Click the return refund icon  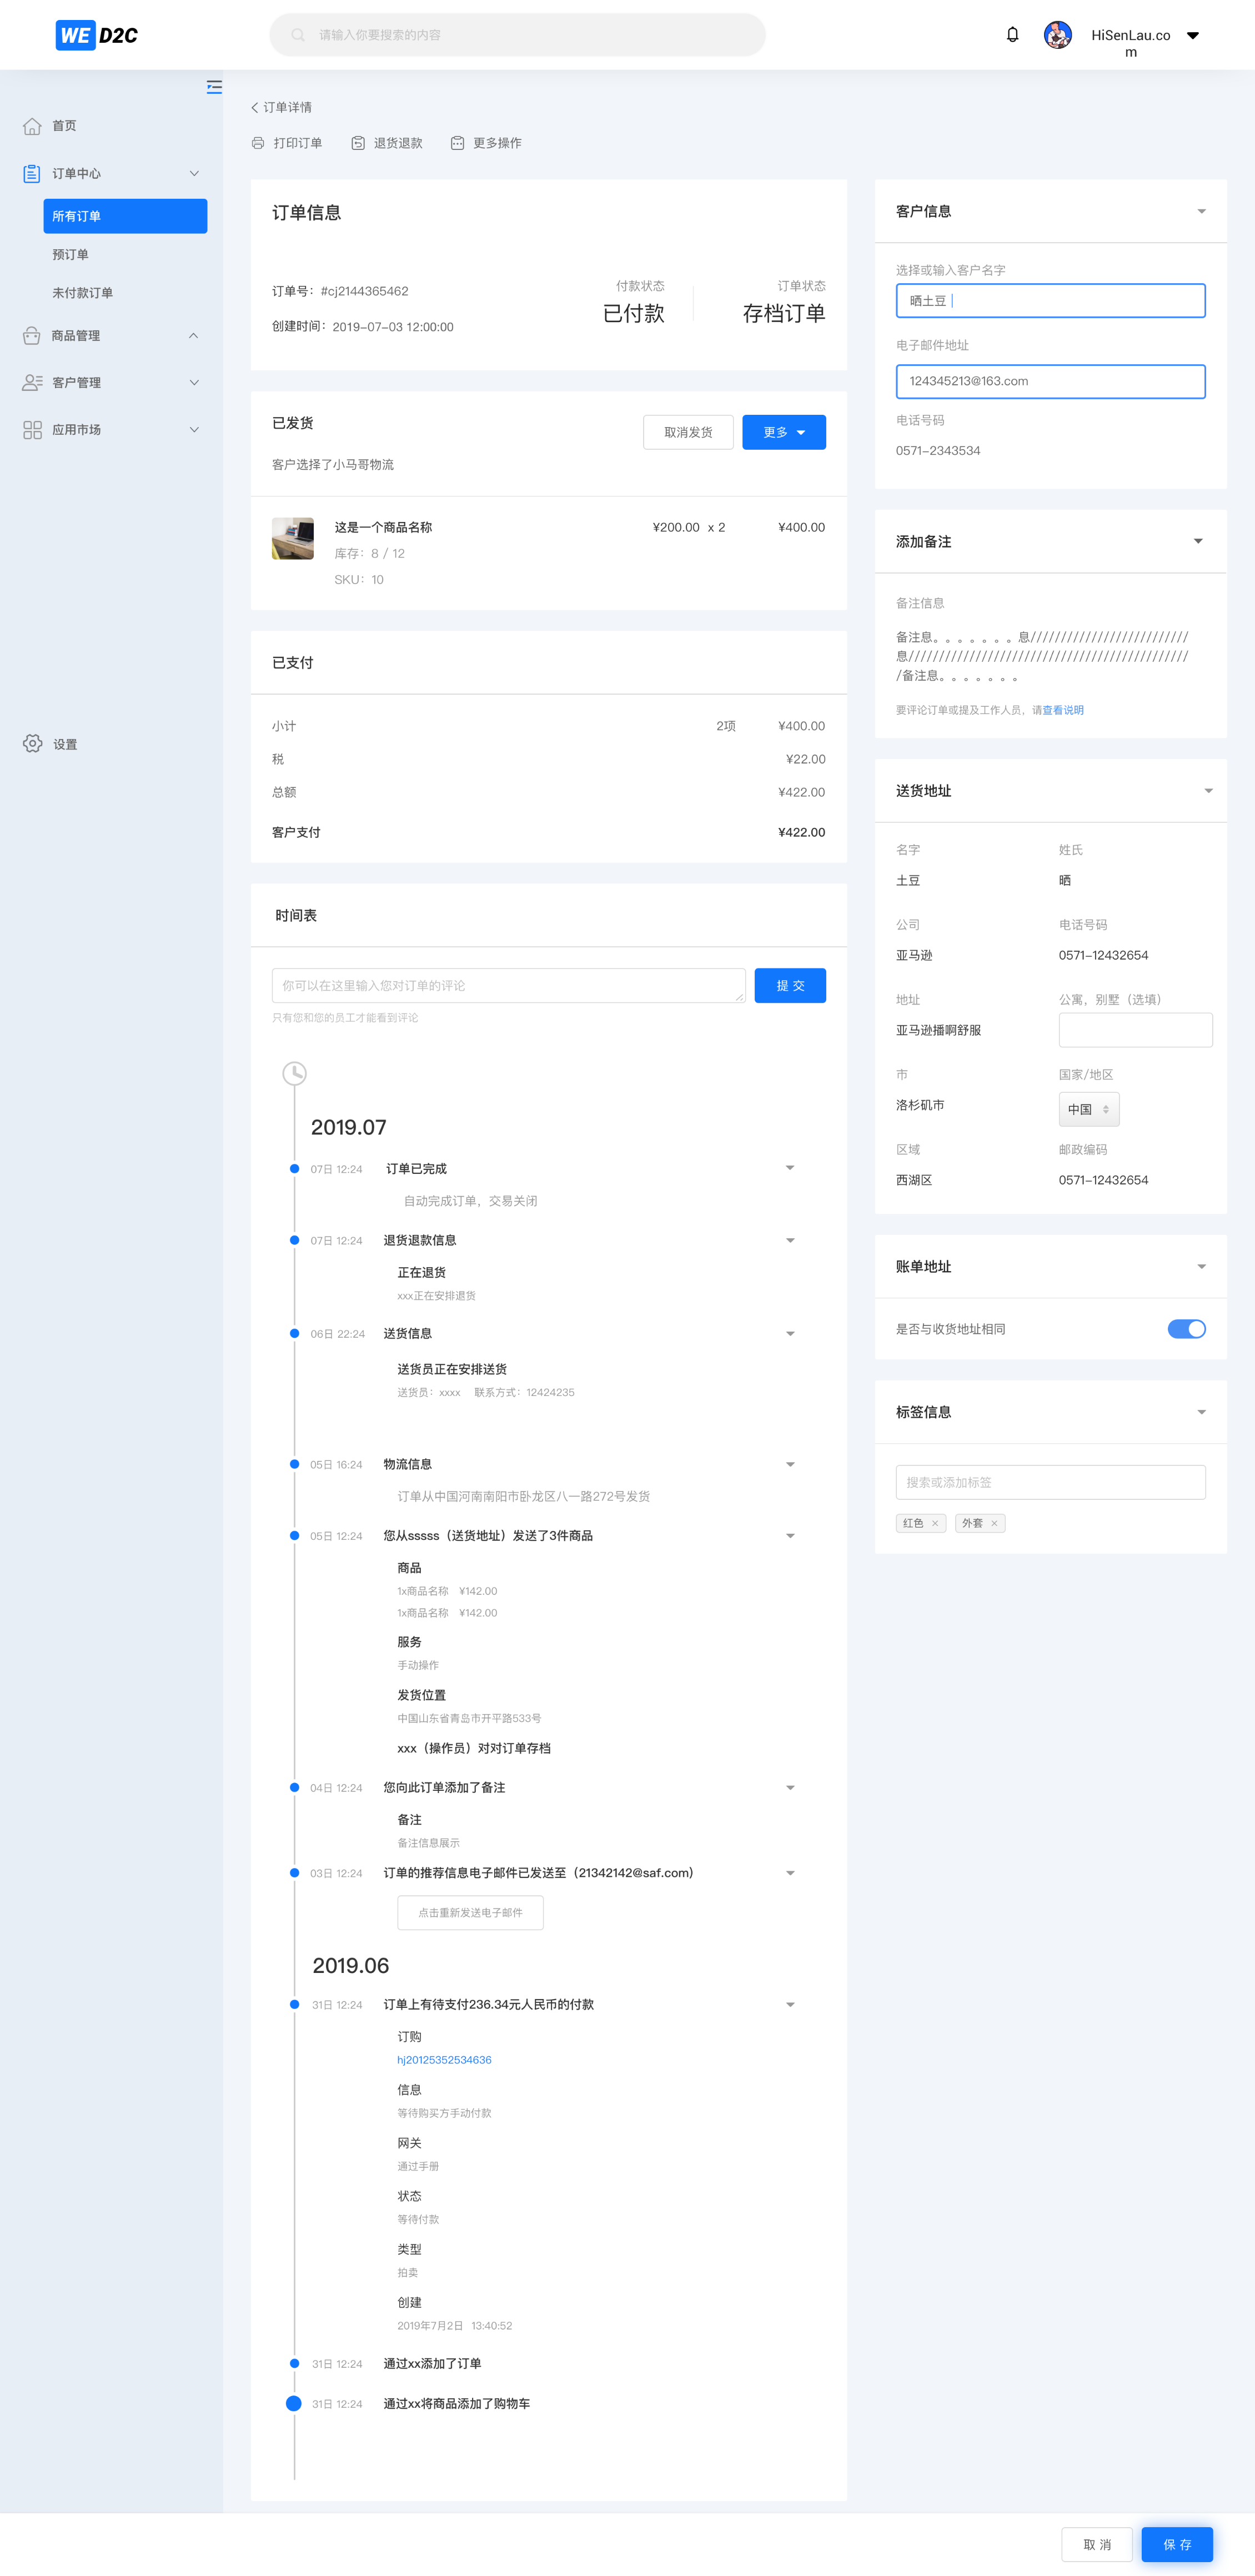pos(358,143)
